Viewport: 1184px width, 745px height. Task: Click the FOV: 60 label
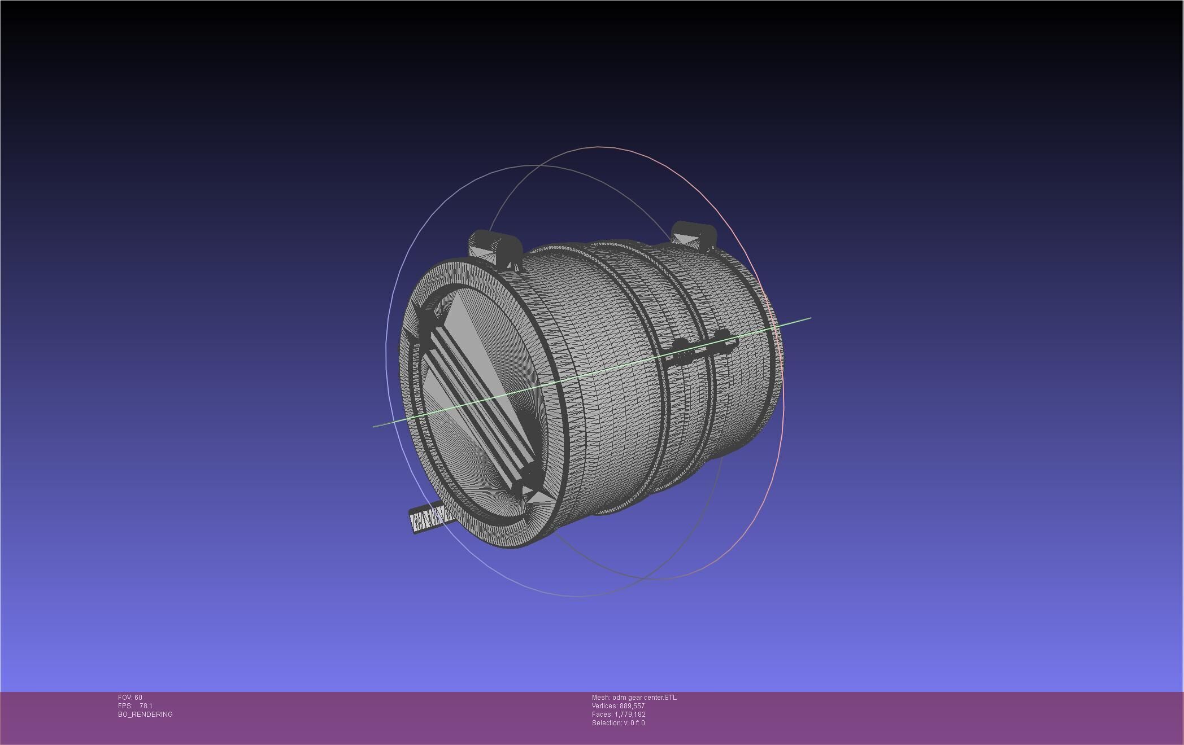[x=130, y=698]
